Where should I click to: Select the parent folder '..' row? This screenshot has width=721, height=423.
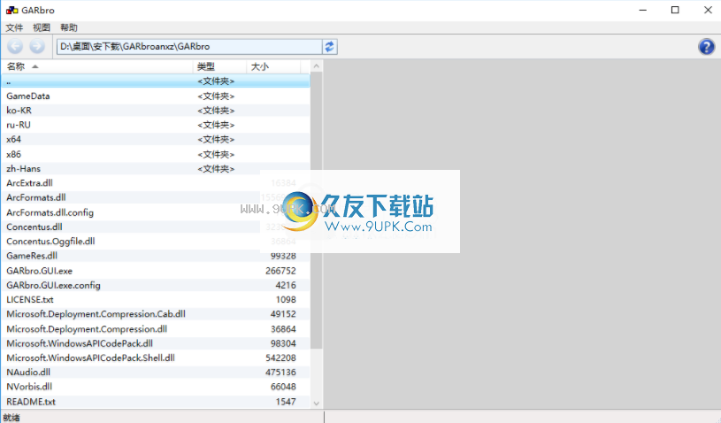[156, 81]
